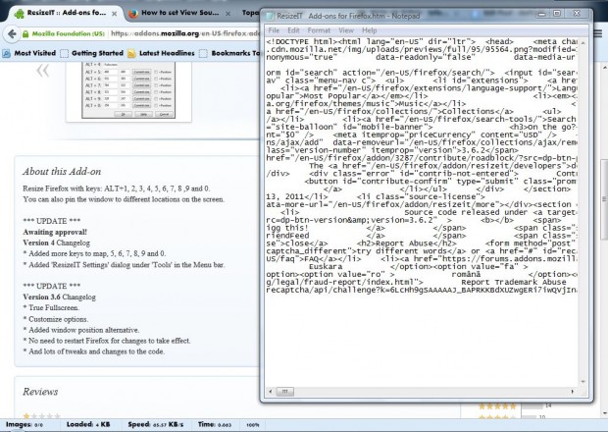
Task: Open Notepad View menu
Action: 346,30
